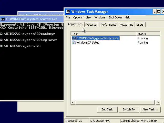This screenshot has width=164, height=123.
Task: Click the Windows Task Manager title text
Action: click(89, 12)
